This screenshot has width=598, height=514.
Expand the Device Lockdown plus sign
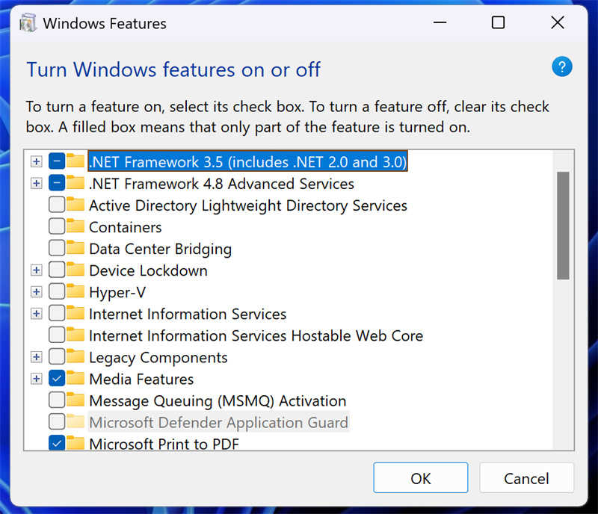[36, 270]
